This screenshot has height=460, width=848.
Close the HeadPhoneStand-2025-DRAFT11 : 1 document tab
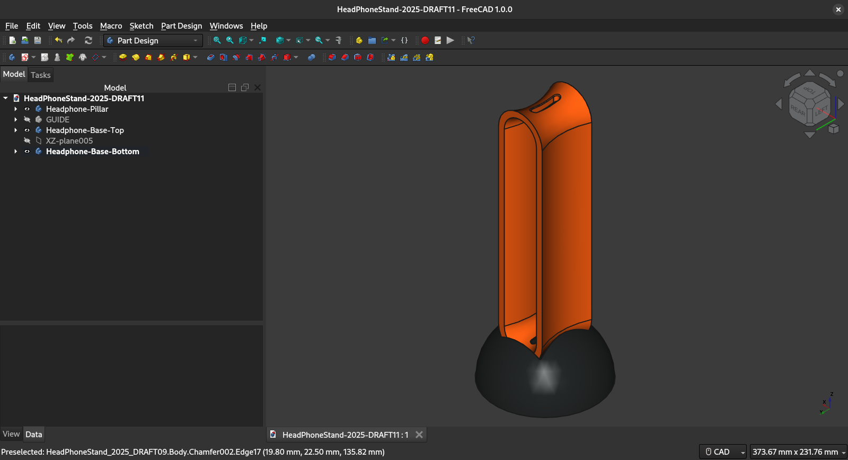(419, 435)
